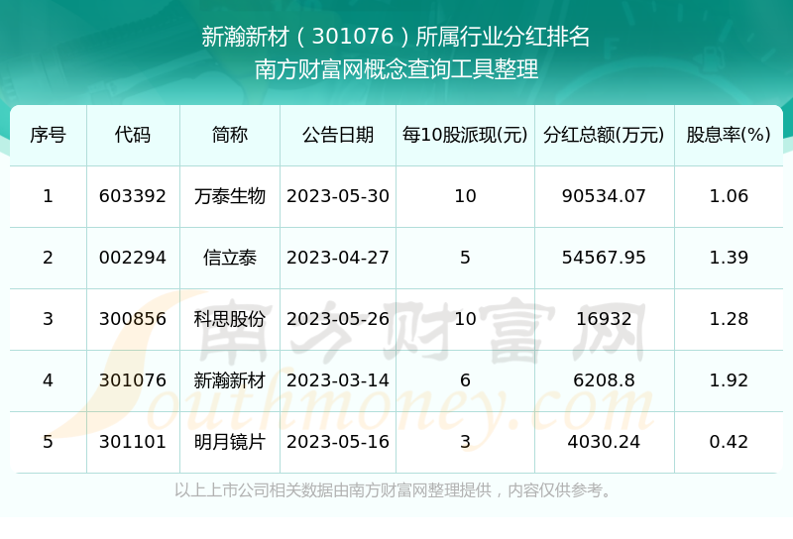Click the subtitle 南方财富网概念查询工具整理
Viewport: 793px width, 539px height.
point(396,69)
